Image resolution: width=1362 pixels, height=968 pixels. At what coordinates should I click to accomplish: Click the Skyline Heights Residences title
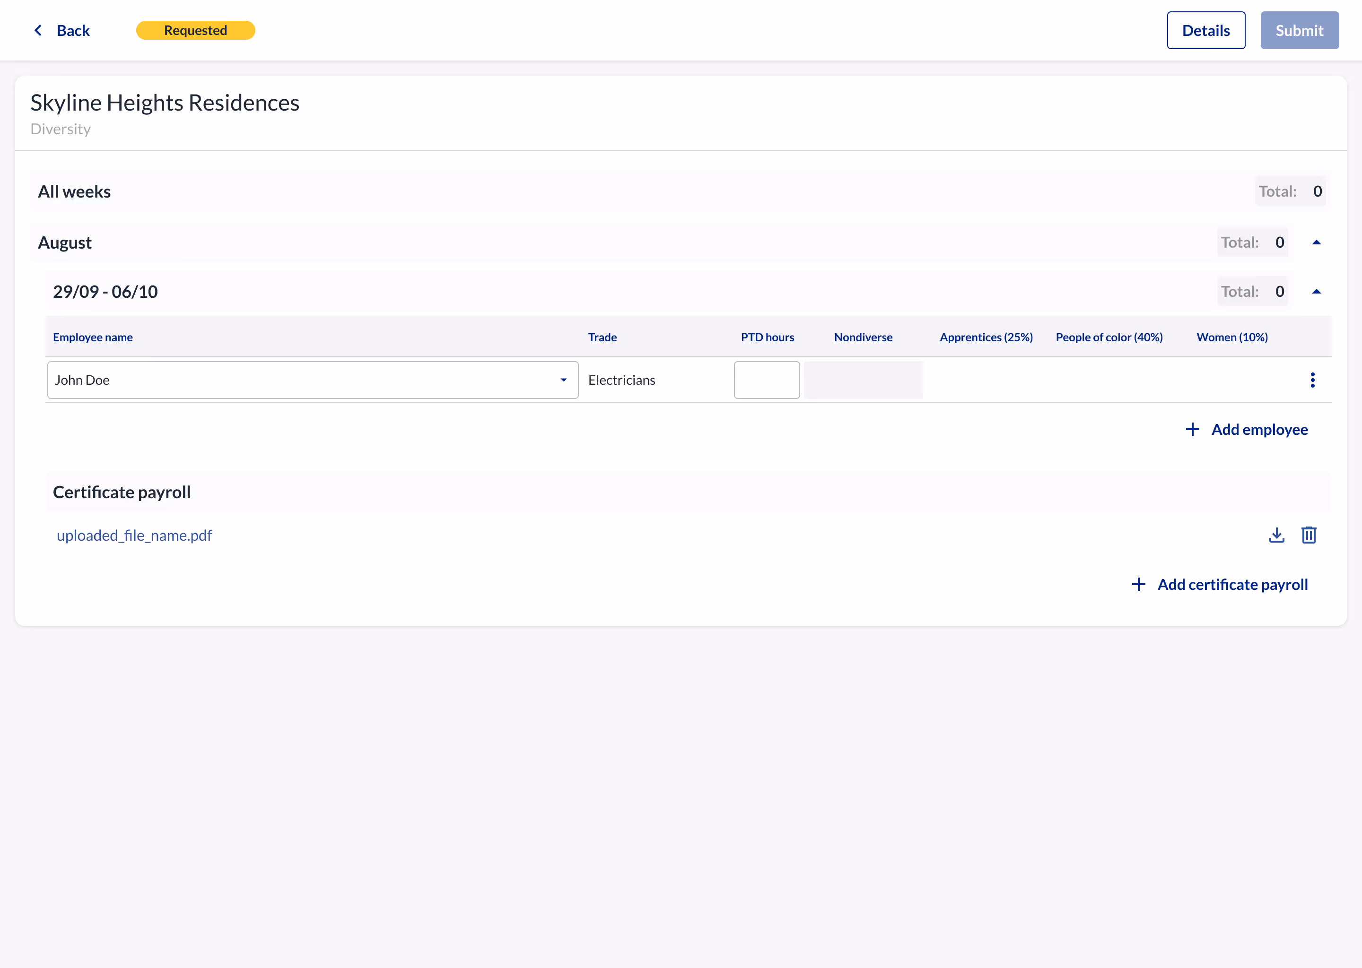[165, 103]
